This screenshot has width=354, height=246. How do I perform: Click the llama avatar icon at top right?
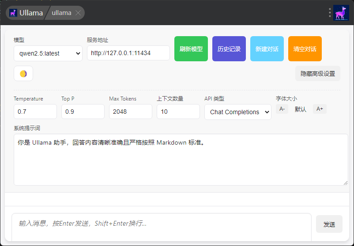341,13
